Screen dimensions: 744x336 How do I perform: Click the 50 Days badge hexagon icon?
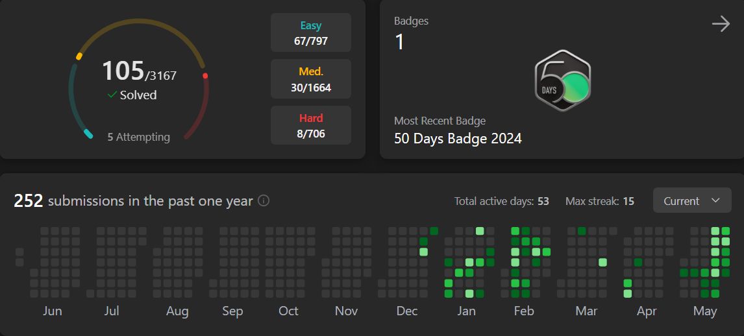[563, 80]
